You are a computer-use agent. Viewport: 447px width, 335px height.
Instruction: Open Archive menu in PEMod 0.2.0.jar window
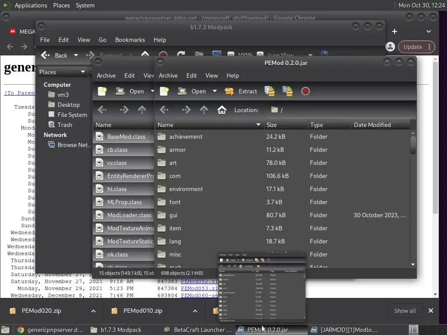(x=168, y=75)
